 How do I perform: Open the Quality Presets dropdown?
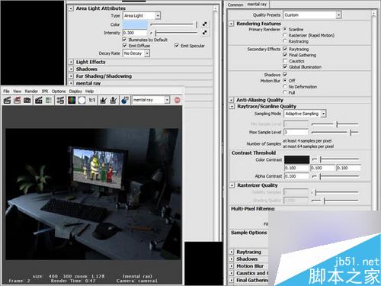(x=312, y=15)
